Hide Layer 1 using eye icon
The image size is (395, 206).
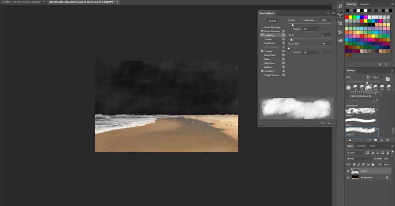point(348,171)
